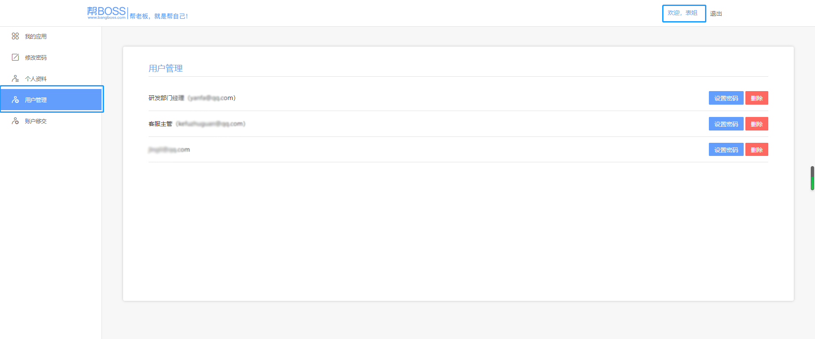Set password for 客服主管 user
Image resolution: width=815 pixels, height=339 pixels.
726,124
